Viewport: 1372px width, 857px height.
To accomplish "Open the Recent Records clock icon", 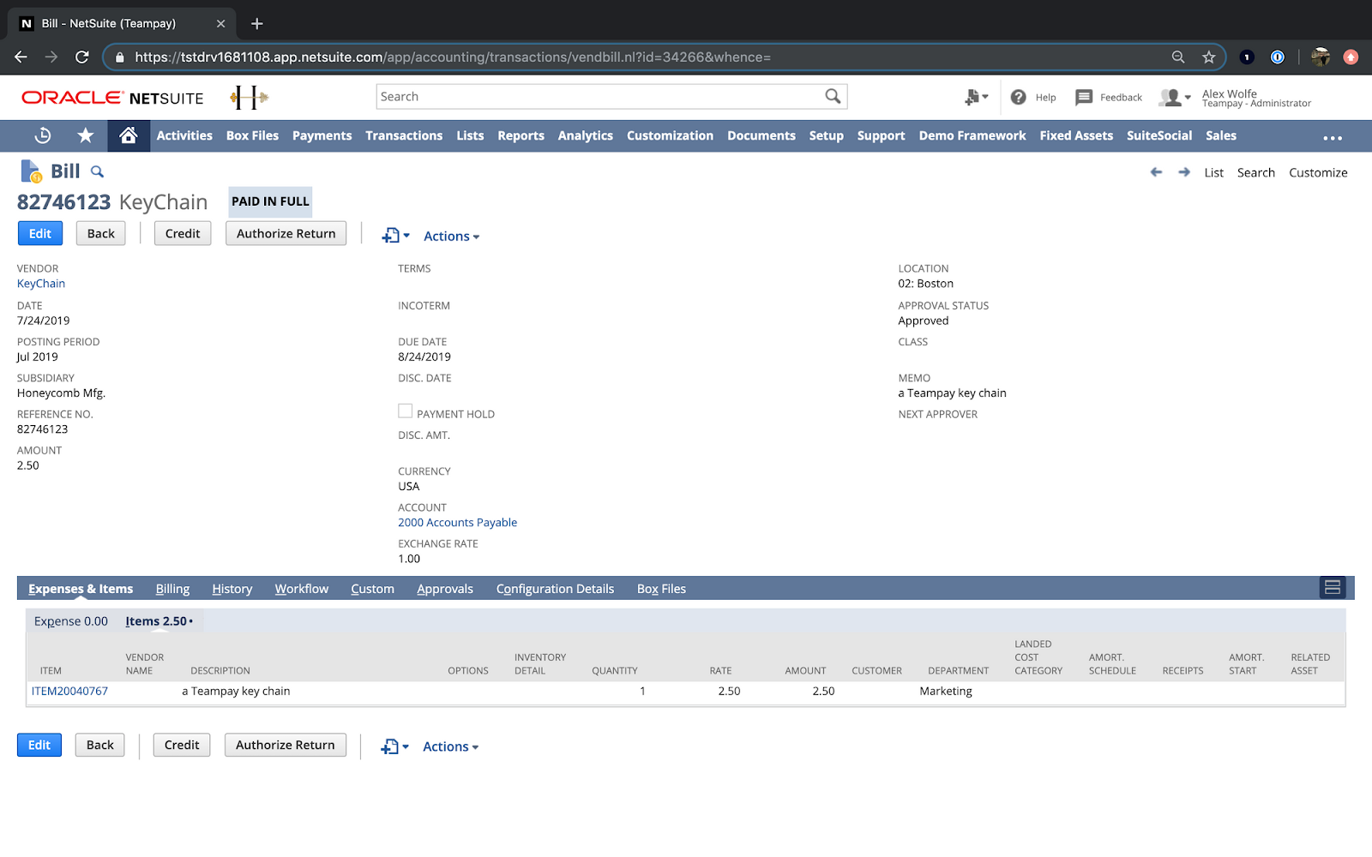I will [43, 135].
